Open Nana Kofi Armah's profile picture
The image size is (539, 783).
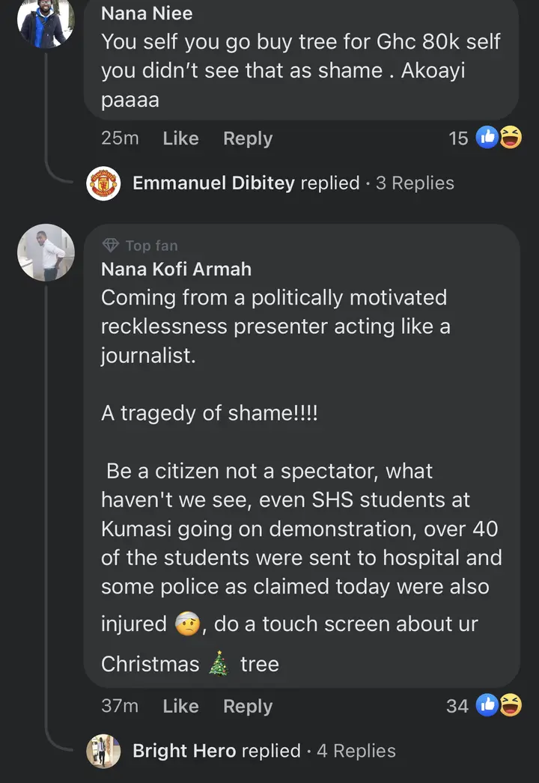pyautogui.click(x=46, y=252)
